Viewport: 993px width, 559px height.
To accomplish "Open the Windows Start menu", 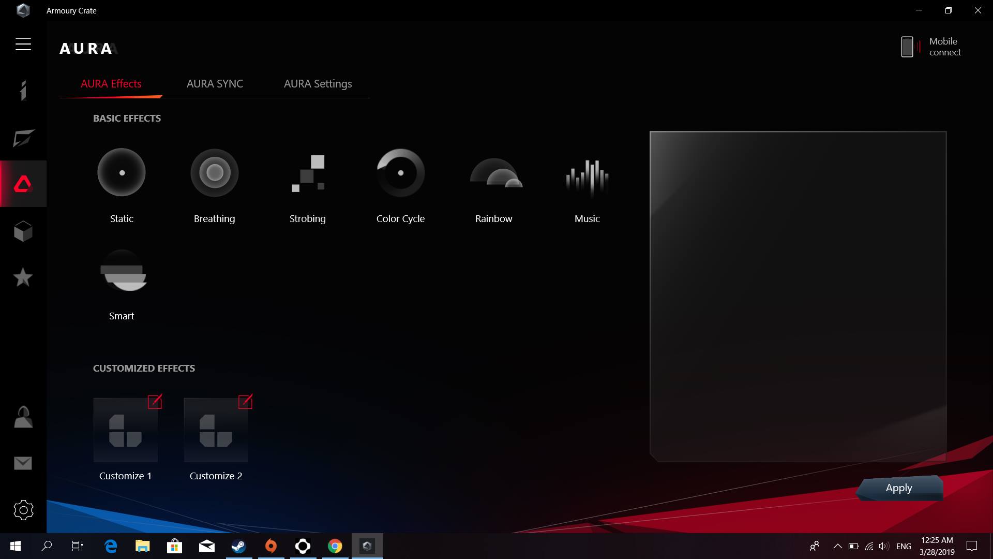I will click(16, 546).
